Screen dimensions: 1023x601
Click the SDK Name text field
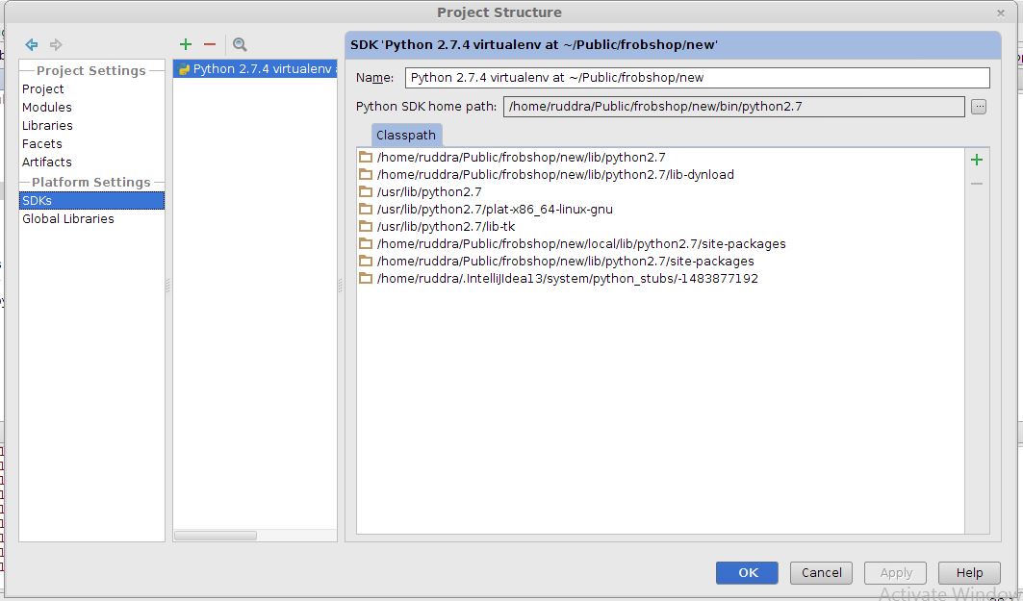(698, 78)
